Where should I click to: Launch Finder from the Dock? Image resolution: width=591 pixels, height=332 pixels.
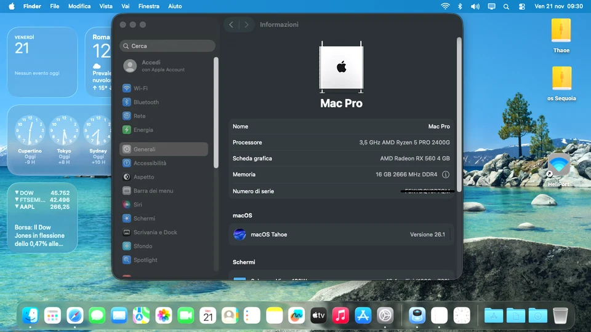(30, 315)
